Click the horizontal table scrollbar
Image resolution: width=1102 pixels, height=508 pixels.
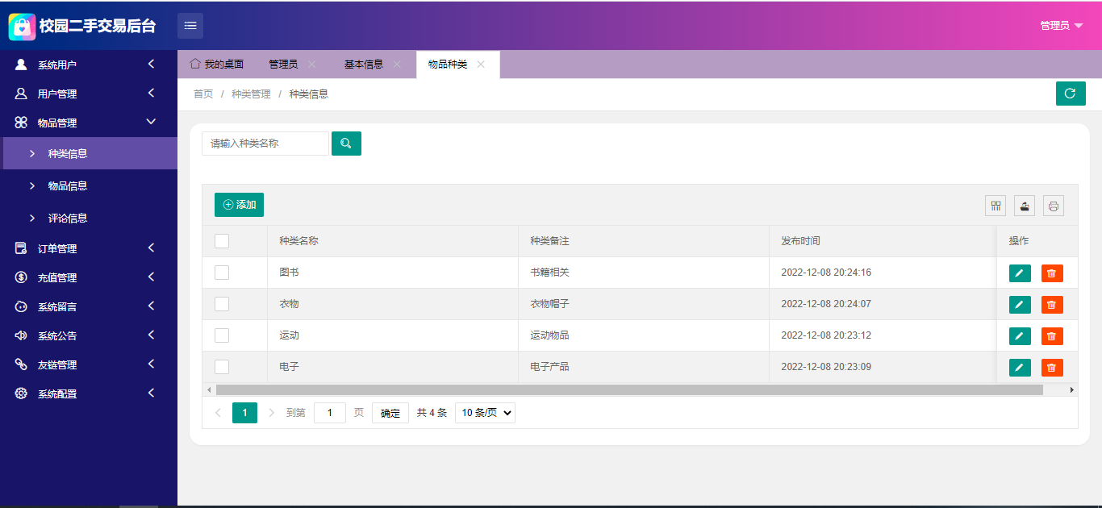point(629,389)
